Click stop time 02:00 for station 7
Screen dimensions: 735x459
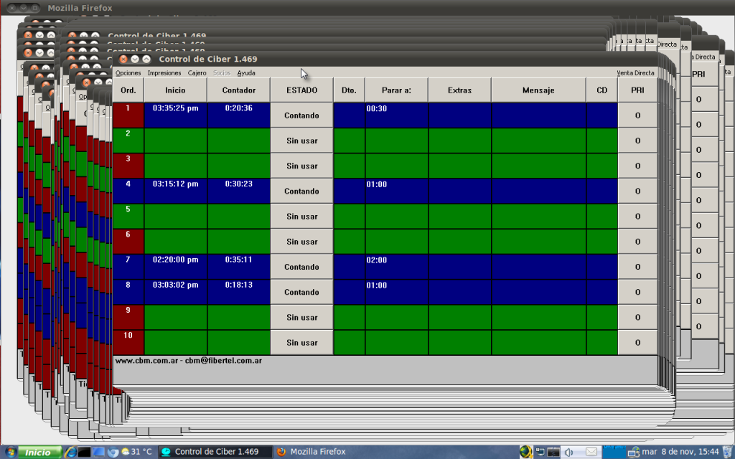click(x=376, y=260)
